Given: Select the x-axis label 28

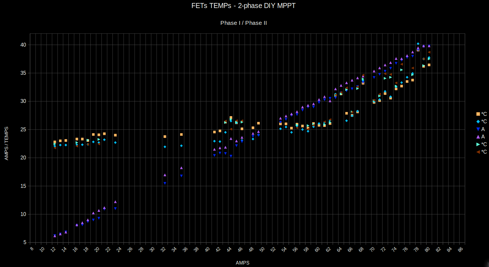Looking at the screenshot, I should coord(141,250).
